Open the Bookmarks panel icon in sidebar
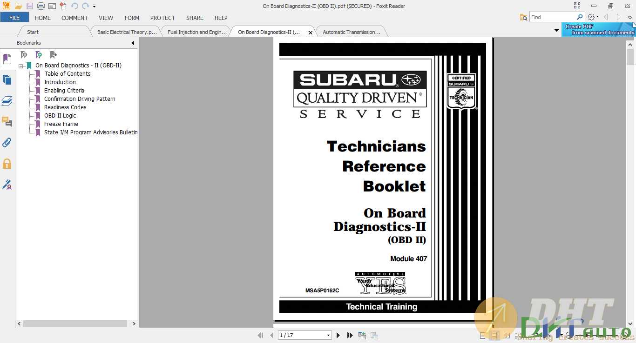Viewport: 636px width, 343px height. pyautogui.click(x=7, y=59)
